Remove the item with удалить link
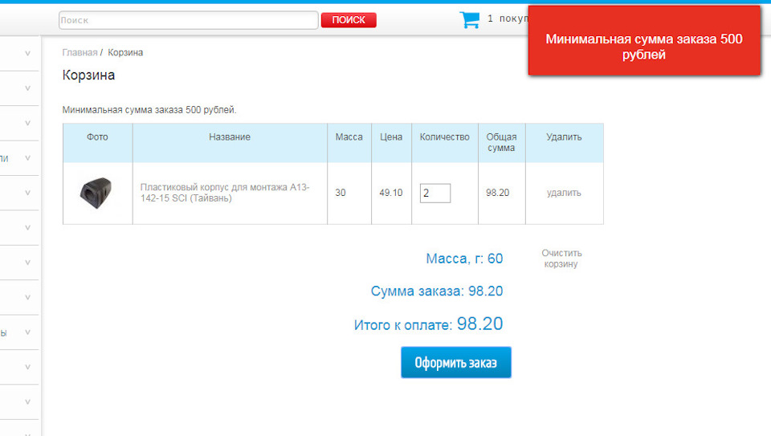This screenshot has width=771, height=436. [564, 193]
